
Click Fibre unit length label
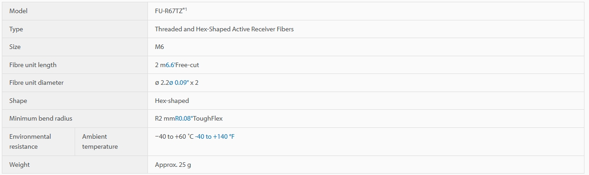click(33, 65)
